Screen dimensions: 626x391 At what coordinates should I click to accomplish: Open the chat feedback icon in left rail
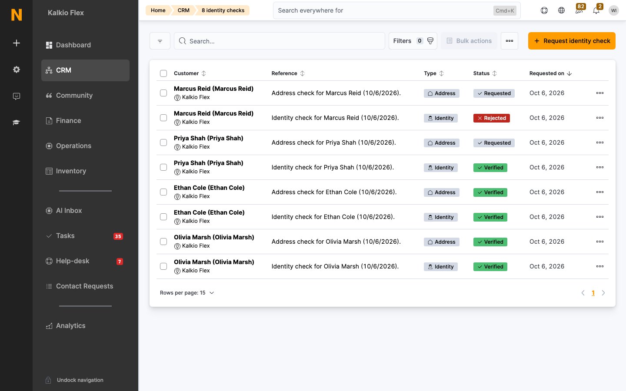[17, 96]
